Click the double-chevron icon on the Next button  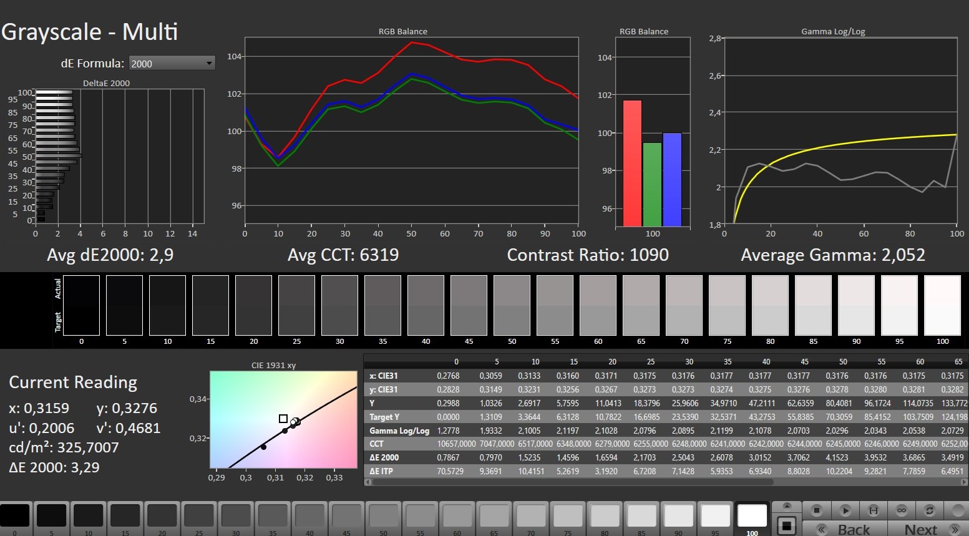pos(954,530)
